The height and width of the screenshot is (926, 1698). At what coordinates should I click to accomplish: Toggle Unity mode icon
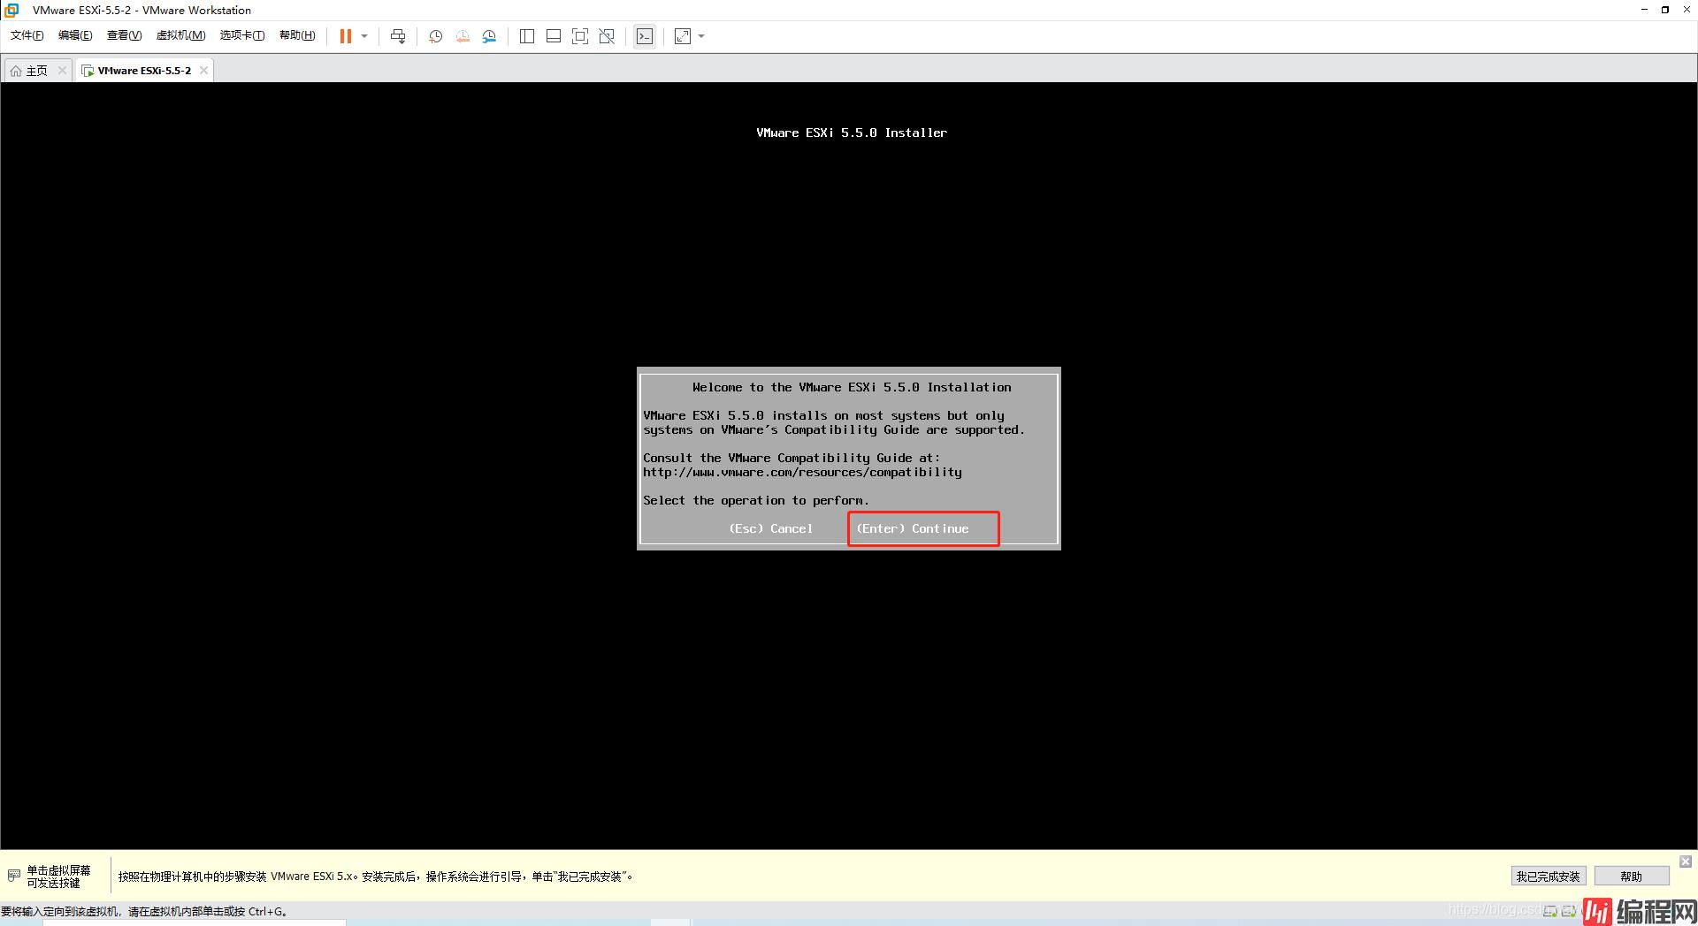pyautogui.click(x=607, y=36)
